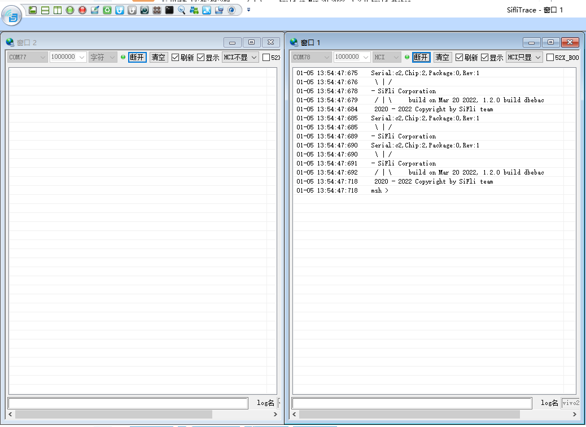The image size is (586, 427).
Task: Click the magnifier search toolbar icon
Action: point(182,10)
